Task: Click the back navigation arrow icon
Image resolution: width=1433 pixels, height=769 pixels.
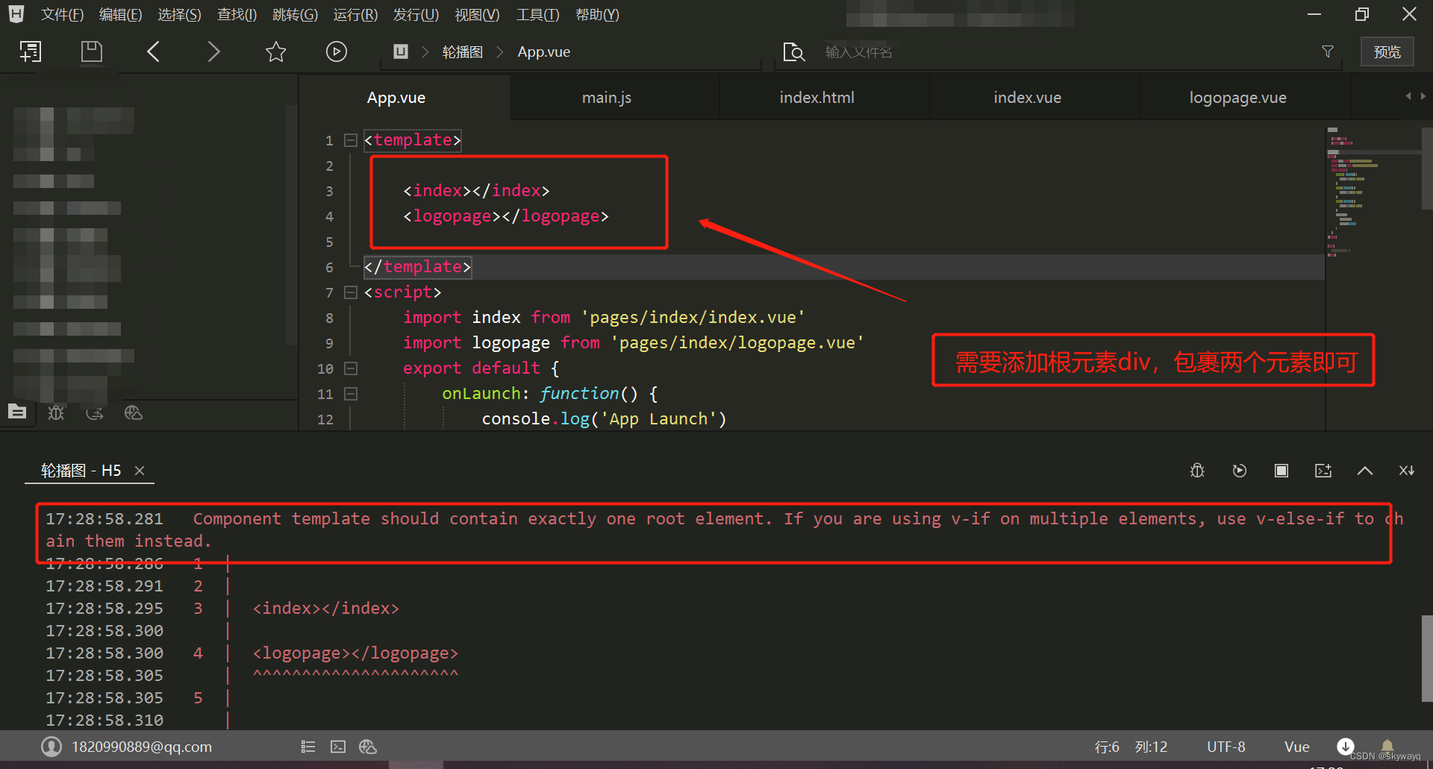Action: pyautogui.click(x=153, y=51)
